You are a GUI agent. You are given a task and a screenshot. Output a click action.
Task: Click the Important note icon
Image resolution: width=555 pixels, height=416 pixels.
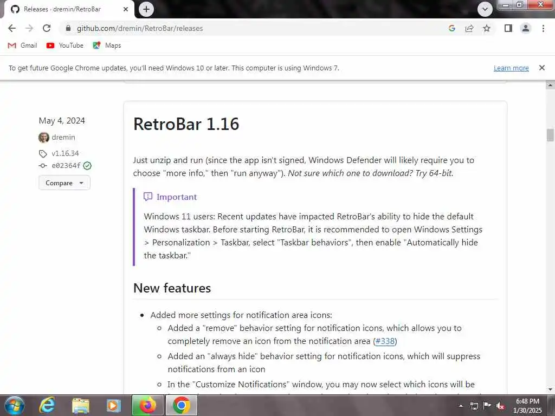[x=148, y=197]
